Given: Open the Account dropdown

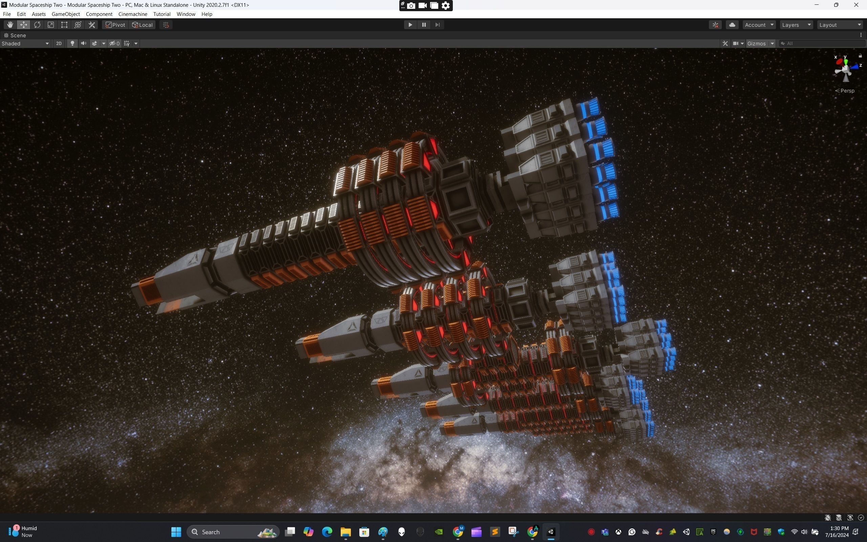Looking at the screenshot, I should click(x=759, y=25).
